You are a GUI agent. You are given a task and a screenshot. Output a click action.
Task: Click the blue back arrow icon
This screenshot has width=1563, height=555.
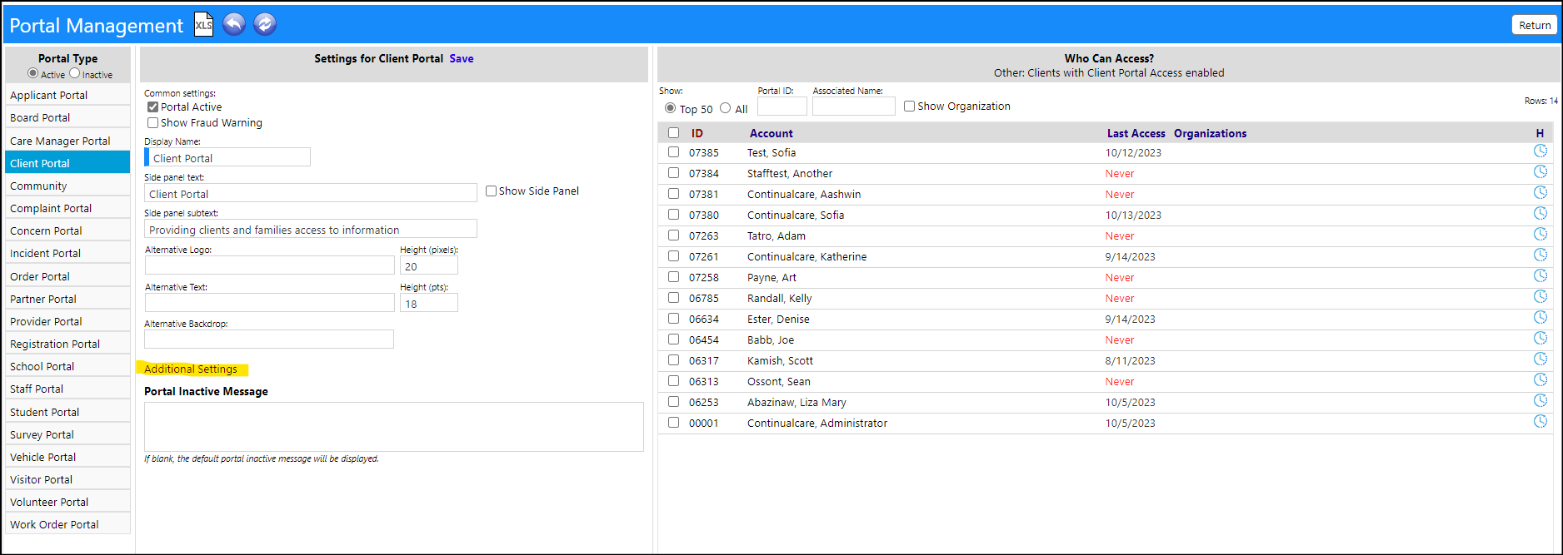234,25
